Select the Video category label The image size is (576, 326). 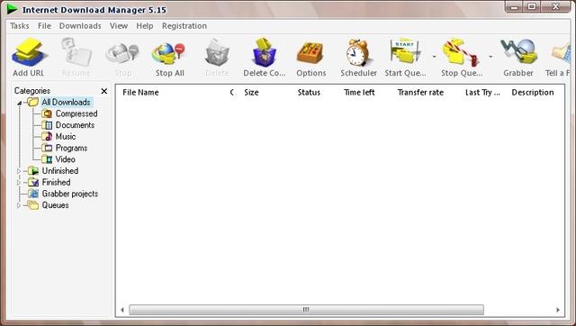click(x=66, y=159)
